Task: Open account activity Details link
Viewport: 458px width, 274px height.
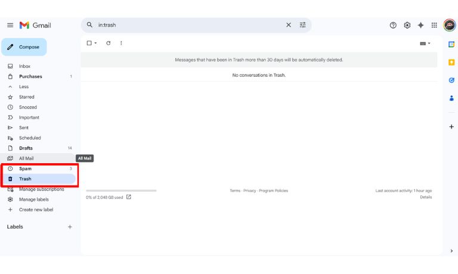Action: click(426, 197)
